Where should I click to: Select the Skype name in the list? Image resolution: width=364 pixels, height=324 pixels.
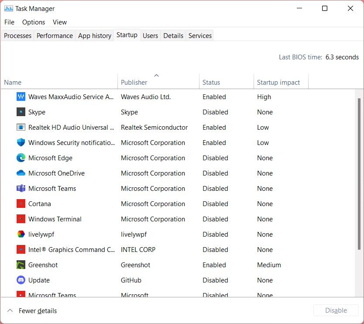click(x=37, y=112)
